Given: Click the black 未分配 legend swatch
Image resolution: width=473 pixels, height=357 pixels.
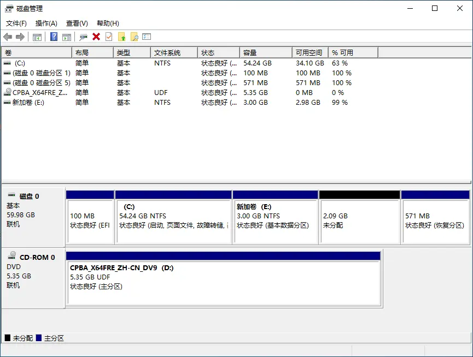Looking at the screenshot, I should coord(8,338).
